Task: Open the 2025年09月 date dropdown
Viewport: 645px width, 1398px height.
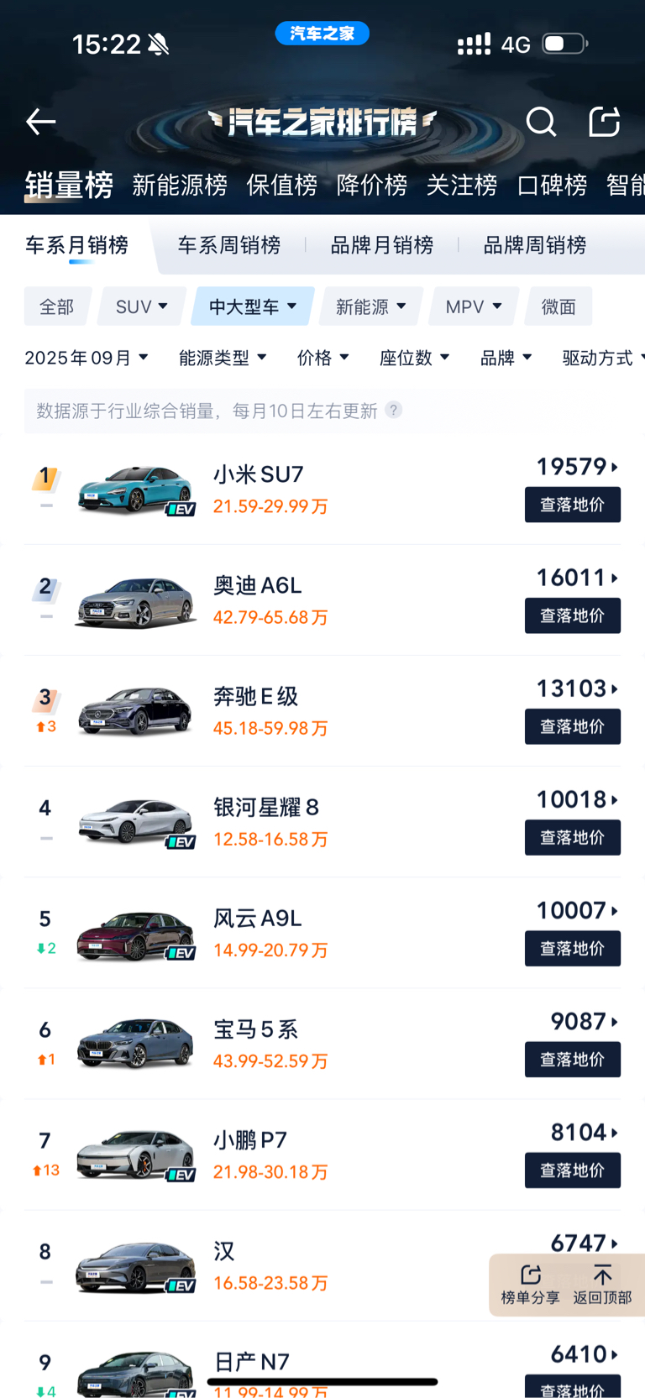Action: click(x=87, y=358)
